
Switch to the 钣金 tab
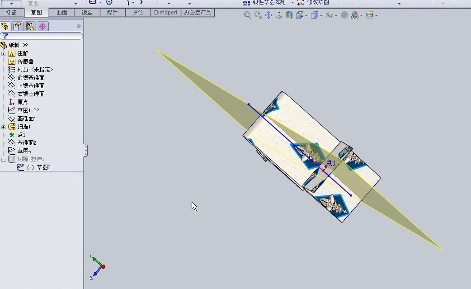click(87, 13)
